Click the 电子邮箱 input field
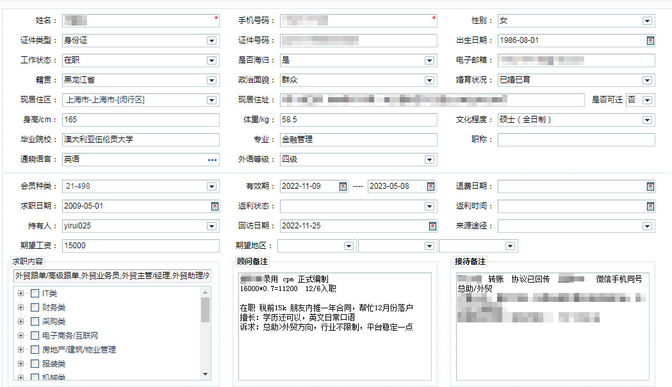This screenshot has height=387, width=672. (577, 60)
